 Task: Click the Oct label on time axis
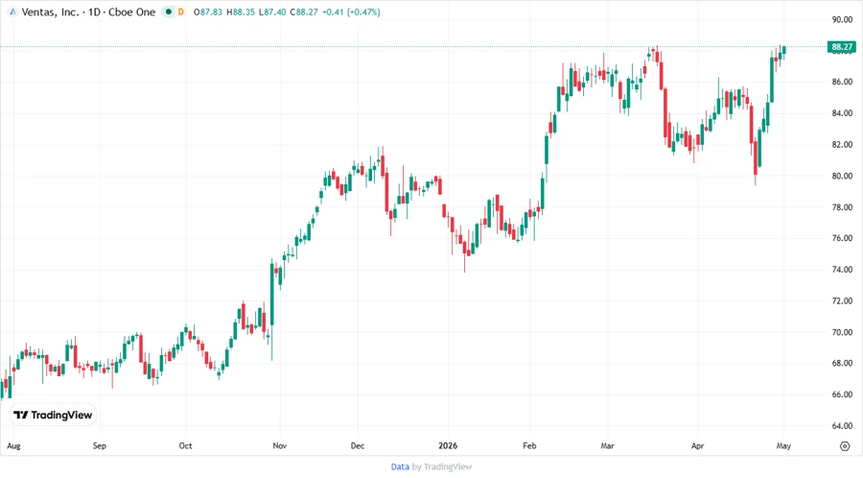coord(185,446)
